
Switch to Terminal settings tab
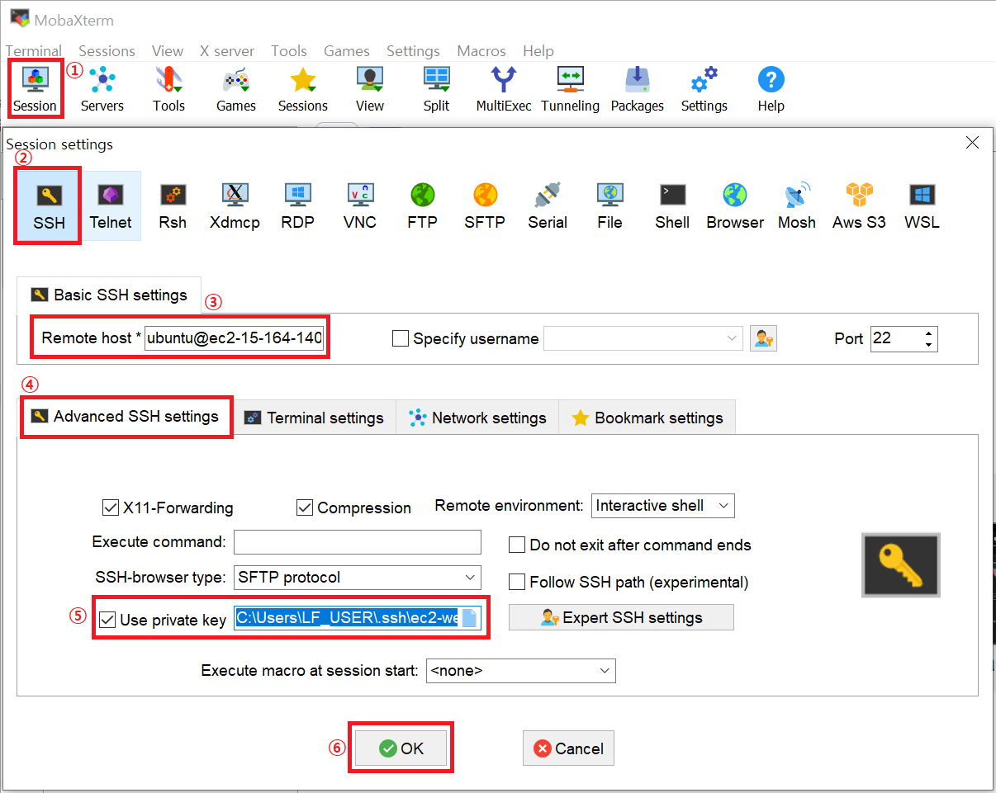tap(315, 418)
